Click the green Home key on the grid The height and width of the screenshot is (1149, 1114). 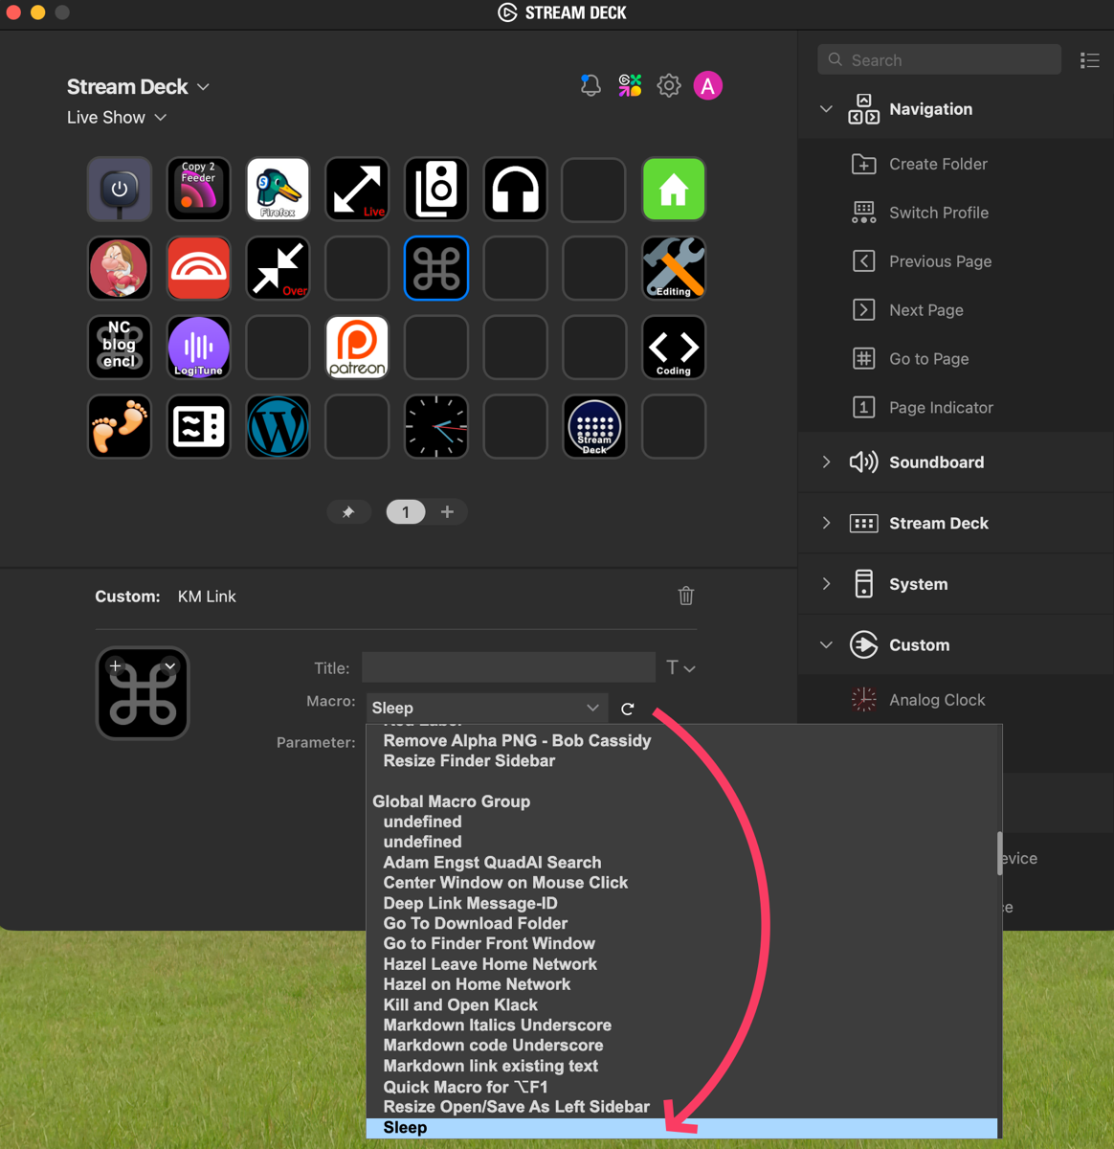(x=673, y=189)
